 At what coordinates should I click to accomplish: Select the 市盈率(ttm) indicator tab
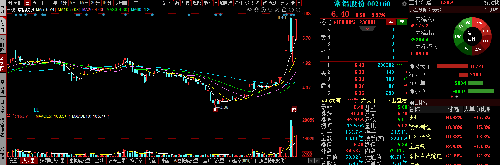(239, 160)
